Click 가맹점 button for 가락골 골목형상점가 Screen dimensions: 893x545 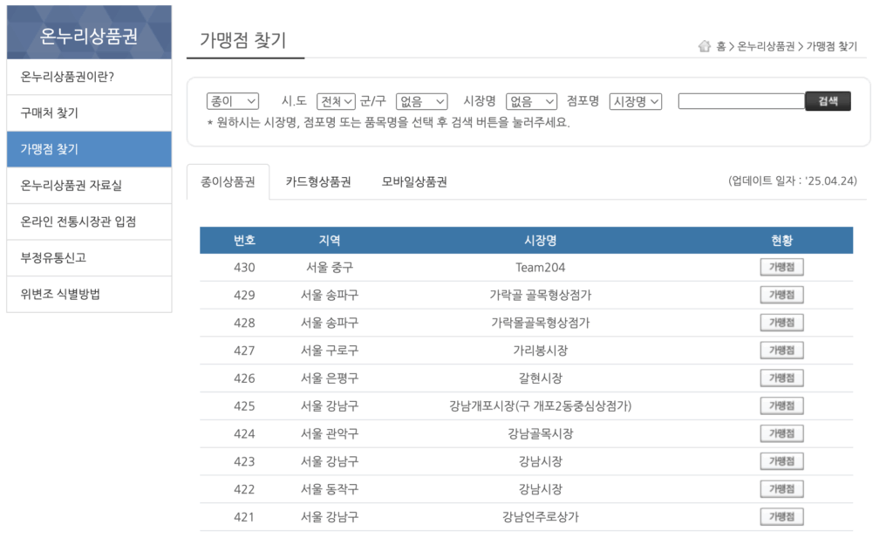click(781, 295)
